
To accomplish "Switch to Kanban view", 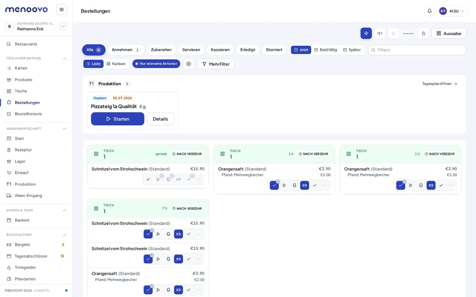I will coord(116,64).
